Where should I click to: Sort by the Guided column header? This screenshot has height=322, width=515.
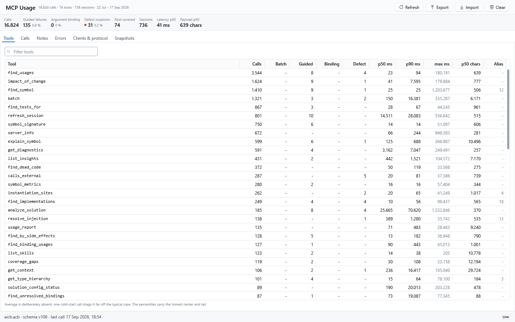tap(303, 64)
